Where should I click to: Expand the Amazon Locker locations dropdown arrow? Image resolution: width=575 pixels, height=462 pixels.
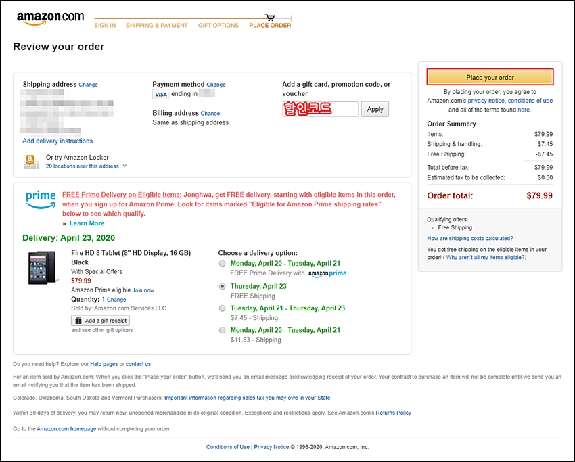pos(124,166)
